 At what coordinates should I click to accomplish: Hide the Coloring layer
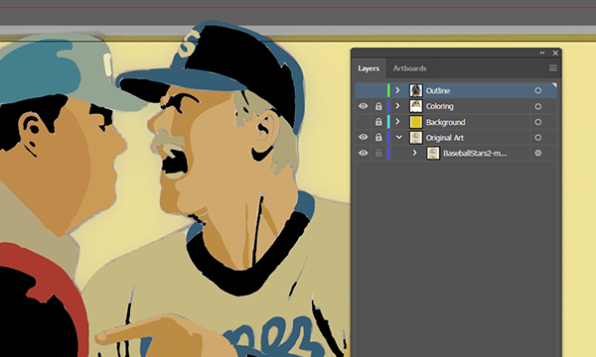[363, 106]
